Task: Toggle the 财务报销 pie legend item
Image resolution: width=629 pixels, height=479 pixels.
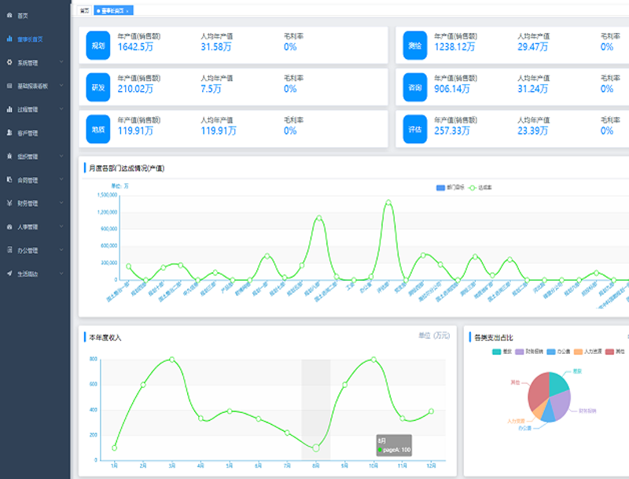Action: 529,352
